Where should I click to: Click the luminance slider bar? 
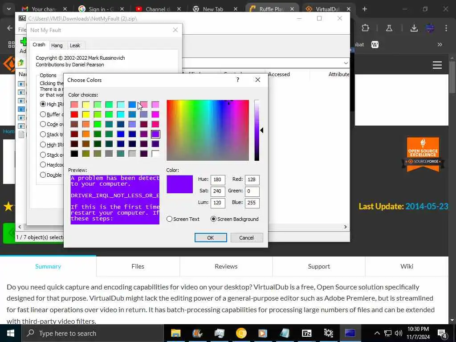point(257,130)
